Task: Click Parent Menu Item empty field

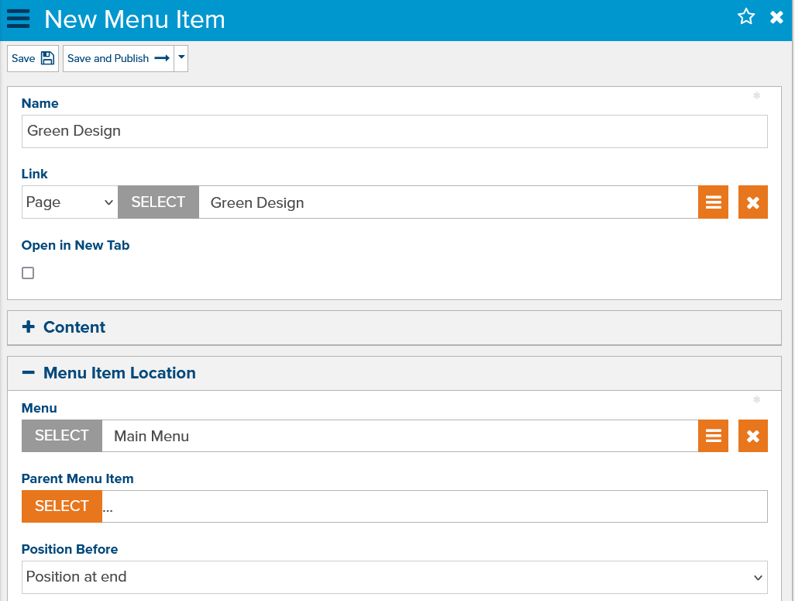Action: [435, 506]
